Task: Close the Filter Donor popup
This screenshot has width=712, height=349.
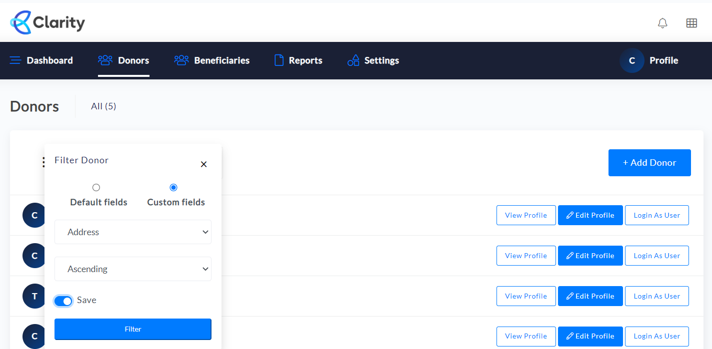Action: coord(203,164)
